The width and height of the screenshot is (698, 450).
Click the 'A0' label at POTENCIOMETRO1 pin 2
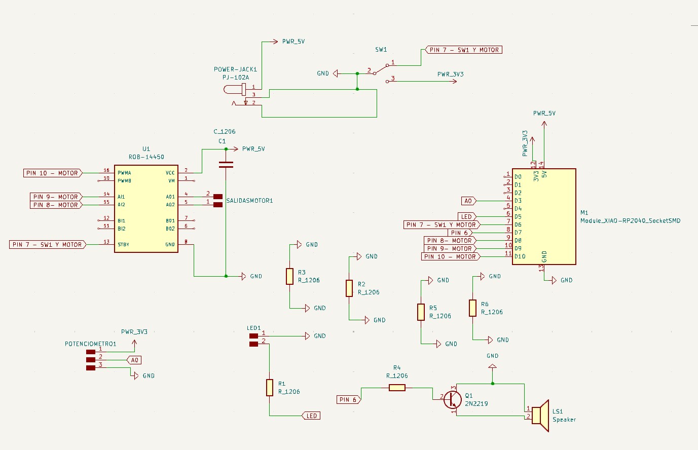point(134,360)
